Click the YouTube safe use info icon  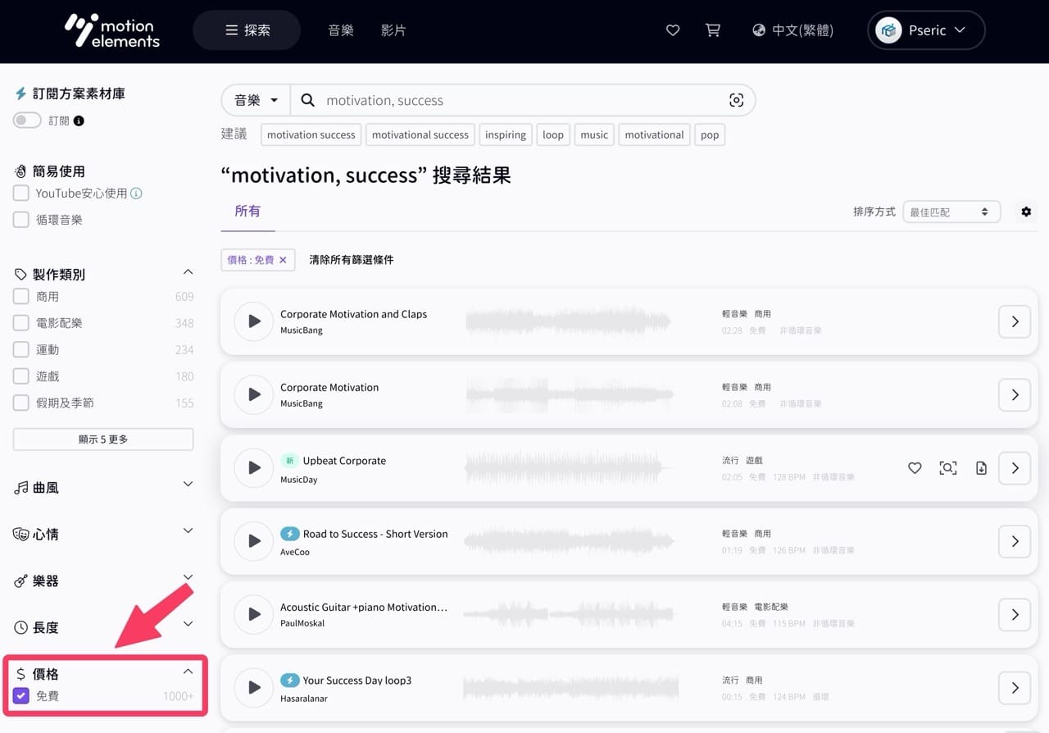(x=136, y=193)
